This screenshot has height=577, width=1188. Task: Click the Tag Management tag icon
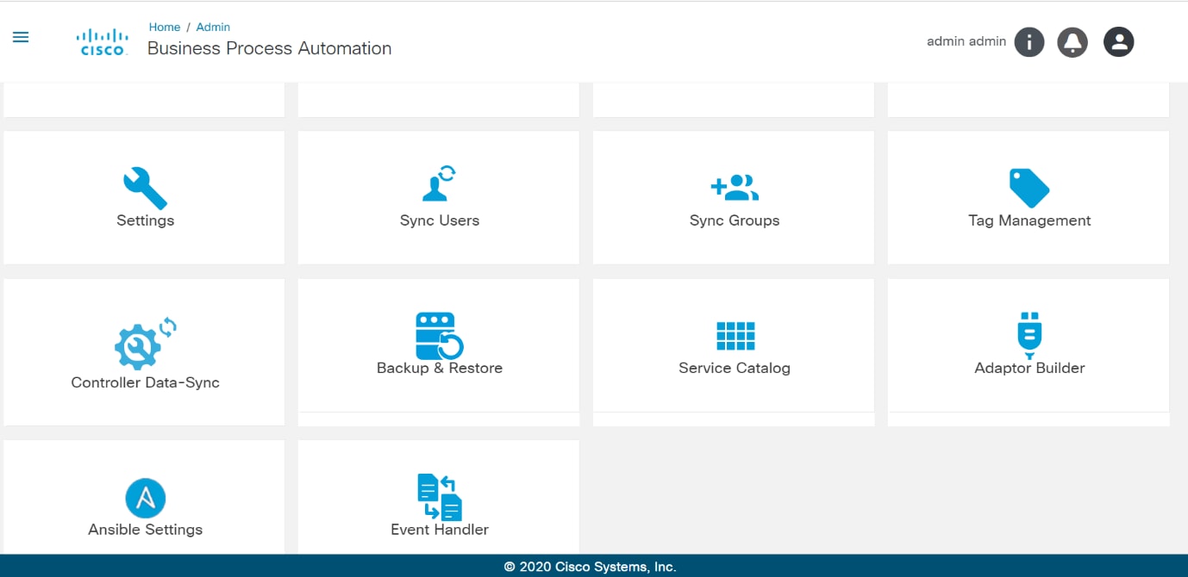[1029, 188]
